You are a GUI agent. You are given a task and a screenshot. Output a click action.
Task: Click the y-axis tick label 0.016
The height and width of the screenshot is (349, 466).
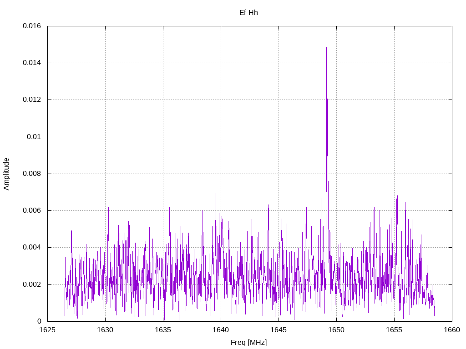(32, 26)
